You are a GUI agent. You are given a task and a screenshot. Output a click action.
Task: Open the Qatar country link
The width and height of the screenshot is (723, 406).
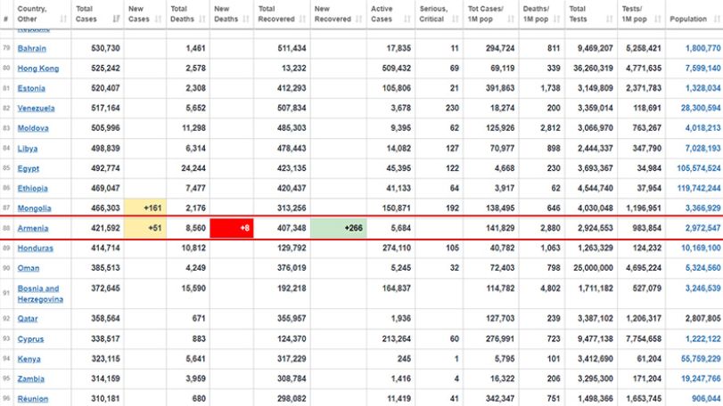click(28, 319)
